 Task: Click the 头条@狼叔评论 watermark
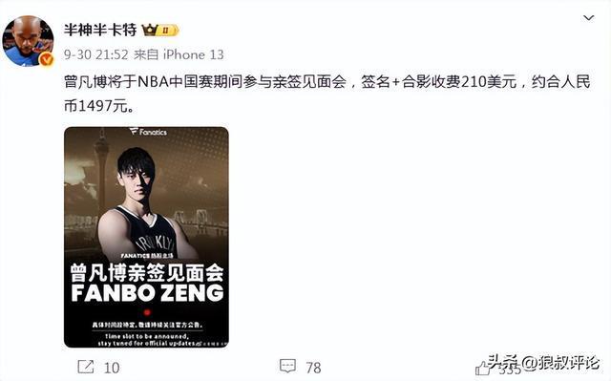pos(543,363)
